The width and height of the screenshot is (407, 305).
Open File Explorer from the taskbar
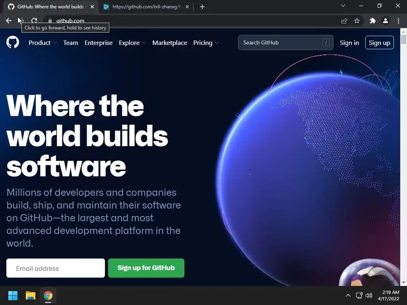point(30,295)
